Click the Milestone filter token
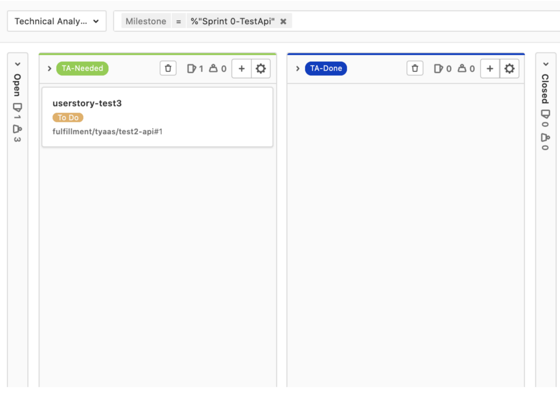Screen dimensions: 560x401 point(146,21)
